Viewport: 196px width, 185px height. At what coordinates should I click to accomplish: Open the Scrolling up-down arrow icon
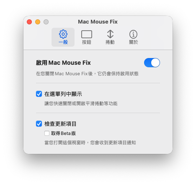(110, 34)
